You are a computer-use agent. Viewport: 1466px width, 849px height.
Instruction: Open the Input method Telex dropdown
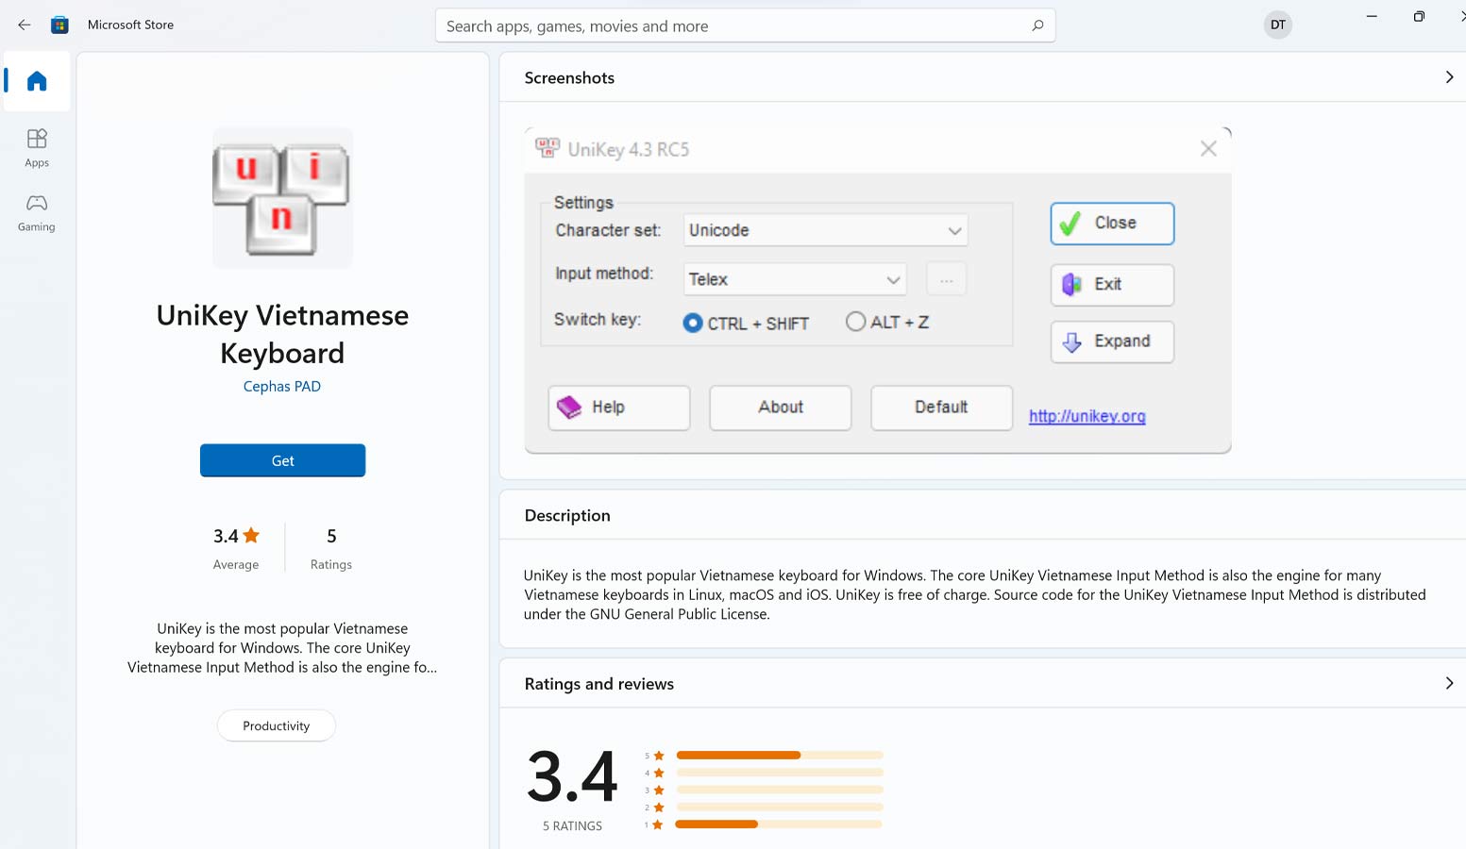pos(795,279)
